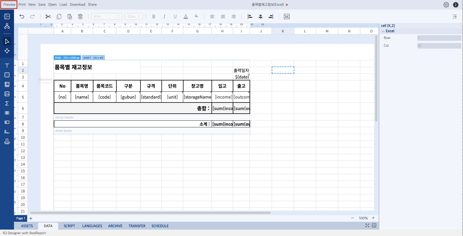Select the Page 1 tab
This screenshot has height=236, width=463.
[x=21, y=218]
